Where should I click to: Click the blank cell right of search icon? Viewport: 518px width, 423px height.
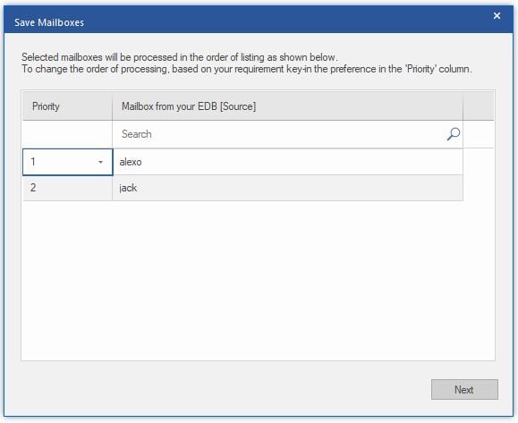click(x=479, y=134)
